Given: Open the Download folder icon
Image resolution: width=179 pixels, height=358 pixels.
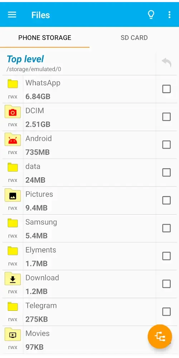Looking at the screenshot, I should (x=13, y=279).
